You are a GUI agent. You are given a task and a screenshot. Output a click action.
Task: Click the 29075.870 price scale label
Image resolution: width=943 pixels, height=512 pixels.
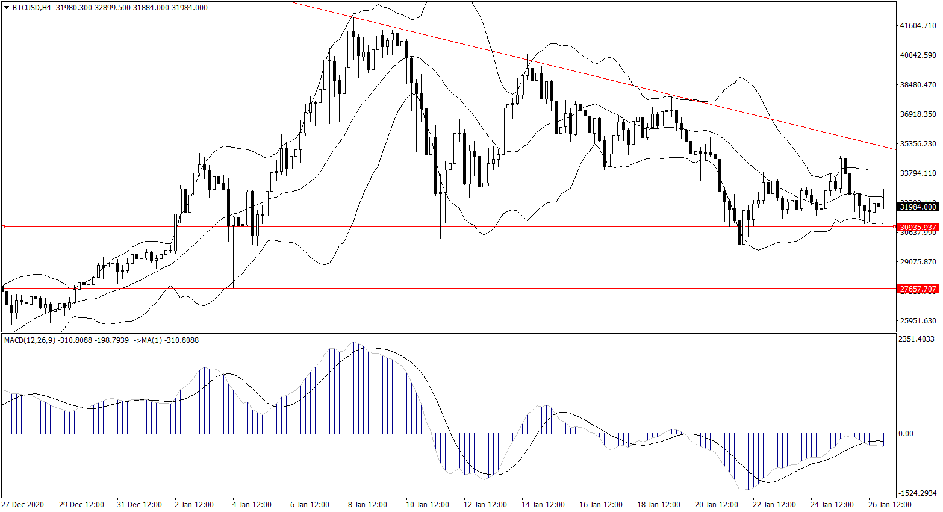click(918, 262)
